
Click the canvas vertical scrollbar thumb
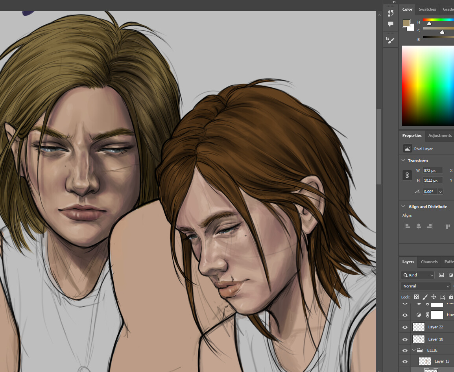379,146
